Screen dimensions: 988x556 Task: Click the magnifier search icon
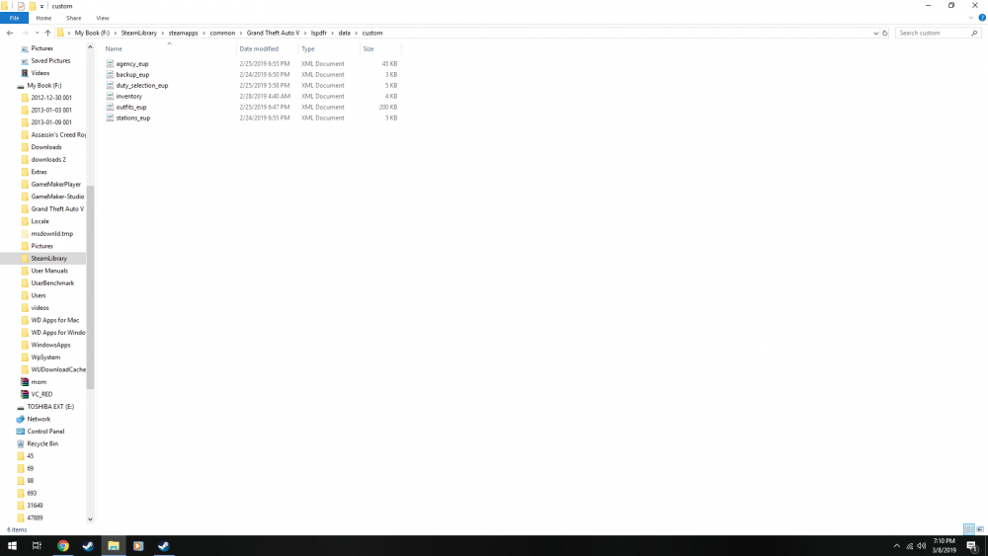click(x=974, y=33)
